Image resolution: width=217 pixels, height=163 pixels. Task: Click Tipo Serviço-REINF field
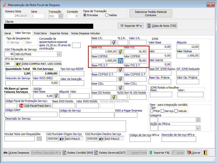(72, 74)
